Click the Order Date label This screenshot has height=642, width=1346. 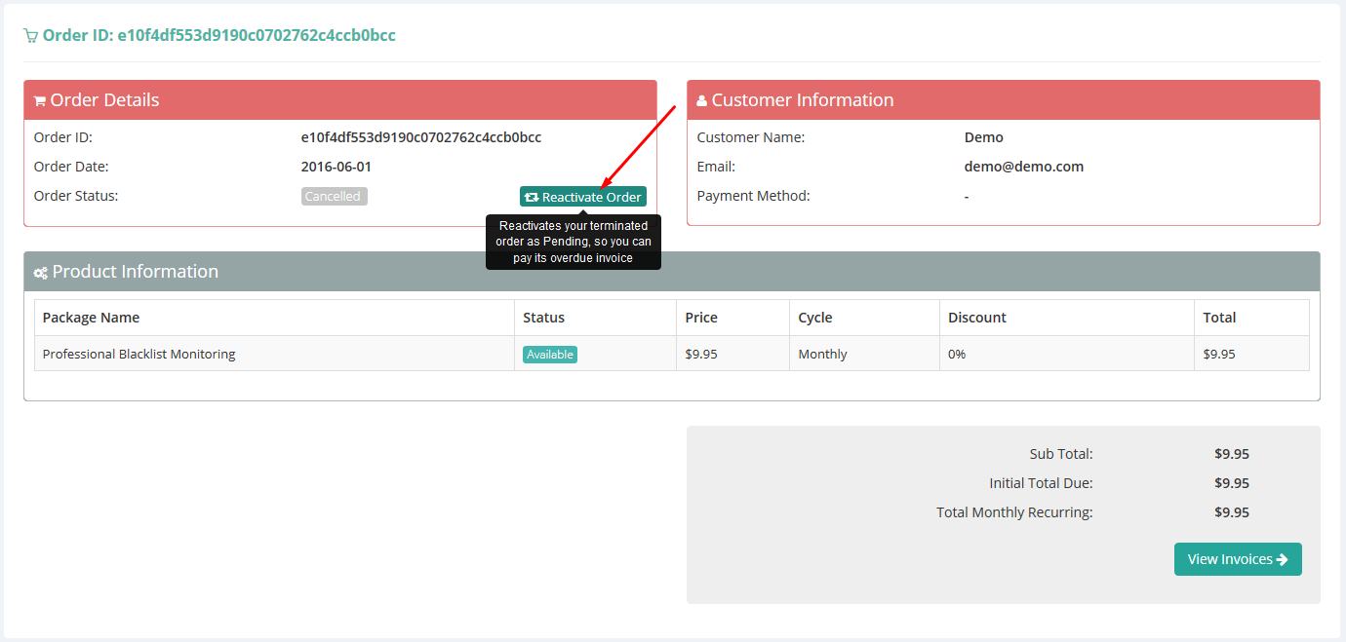71,167
